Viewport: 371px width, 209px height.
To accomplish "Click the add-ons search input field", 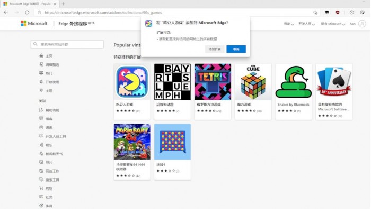I will 67,44.
